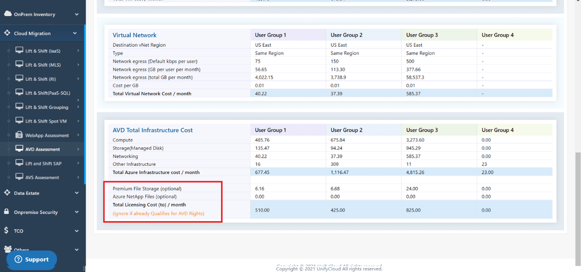Viewport: 581px width, 272px height.
Task: Open the AVS Assessment submenu arrow
Action: point(78,177)
